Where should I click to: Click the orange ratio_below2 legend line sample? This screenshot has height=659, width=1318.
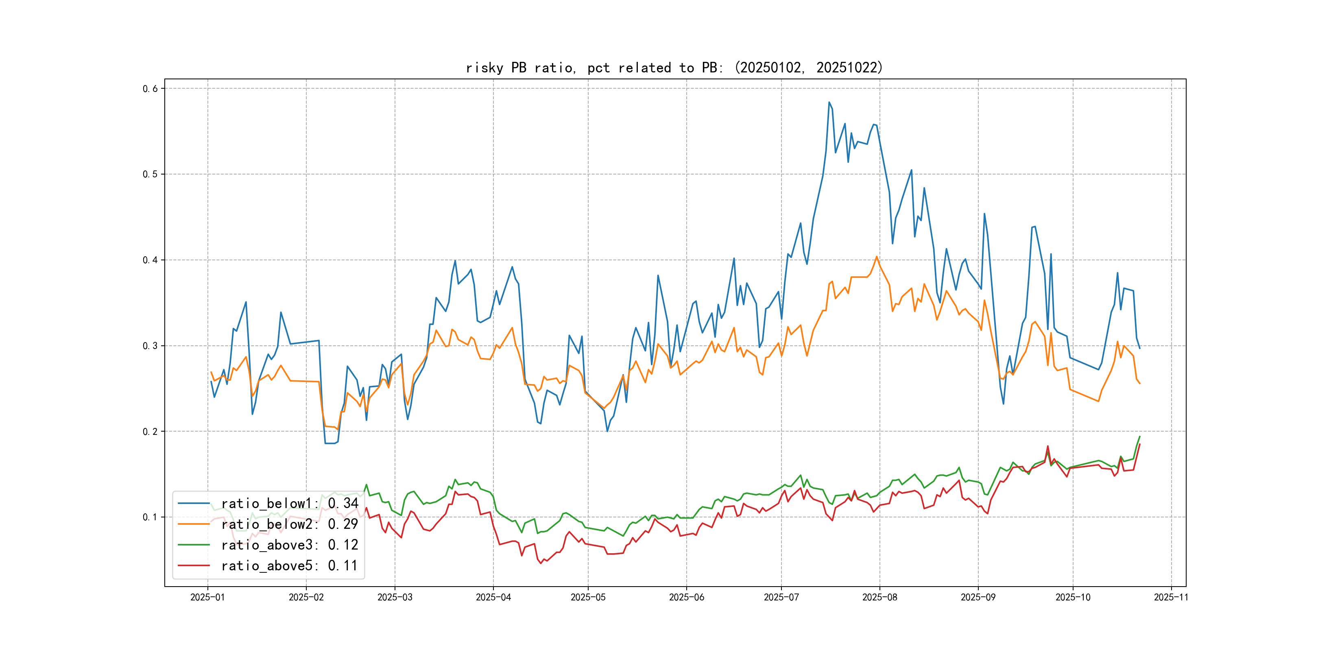pyautogui.click(x=193, y=524)
